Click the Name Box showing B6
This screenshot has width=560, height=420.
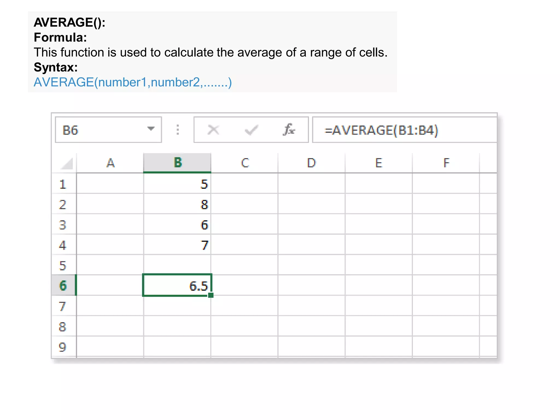(108, 130)
